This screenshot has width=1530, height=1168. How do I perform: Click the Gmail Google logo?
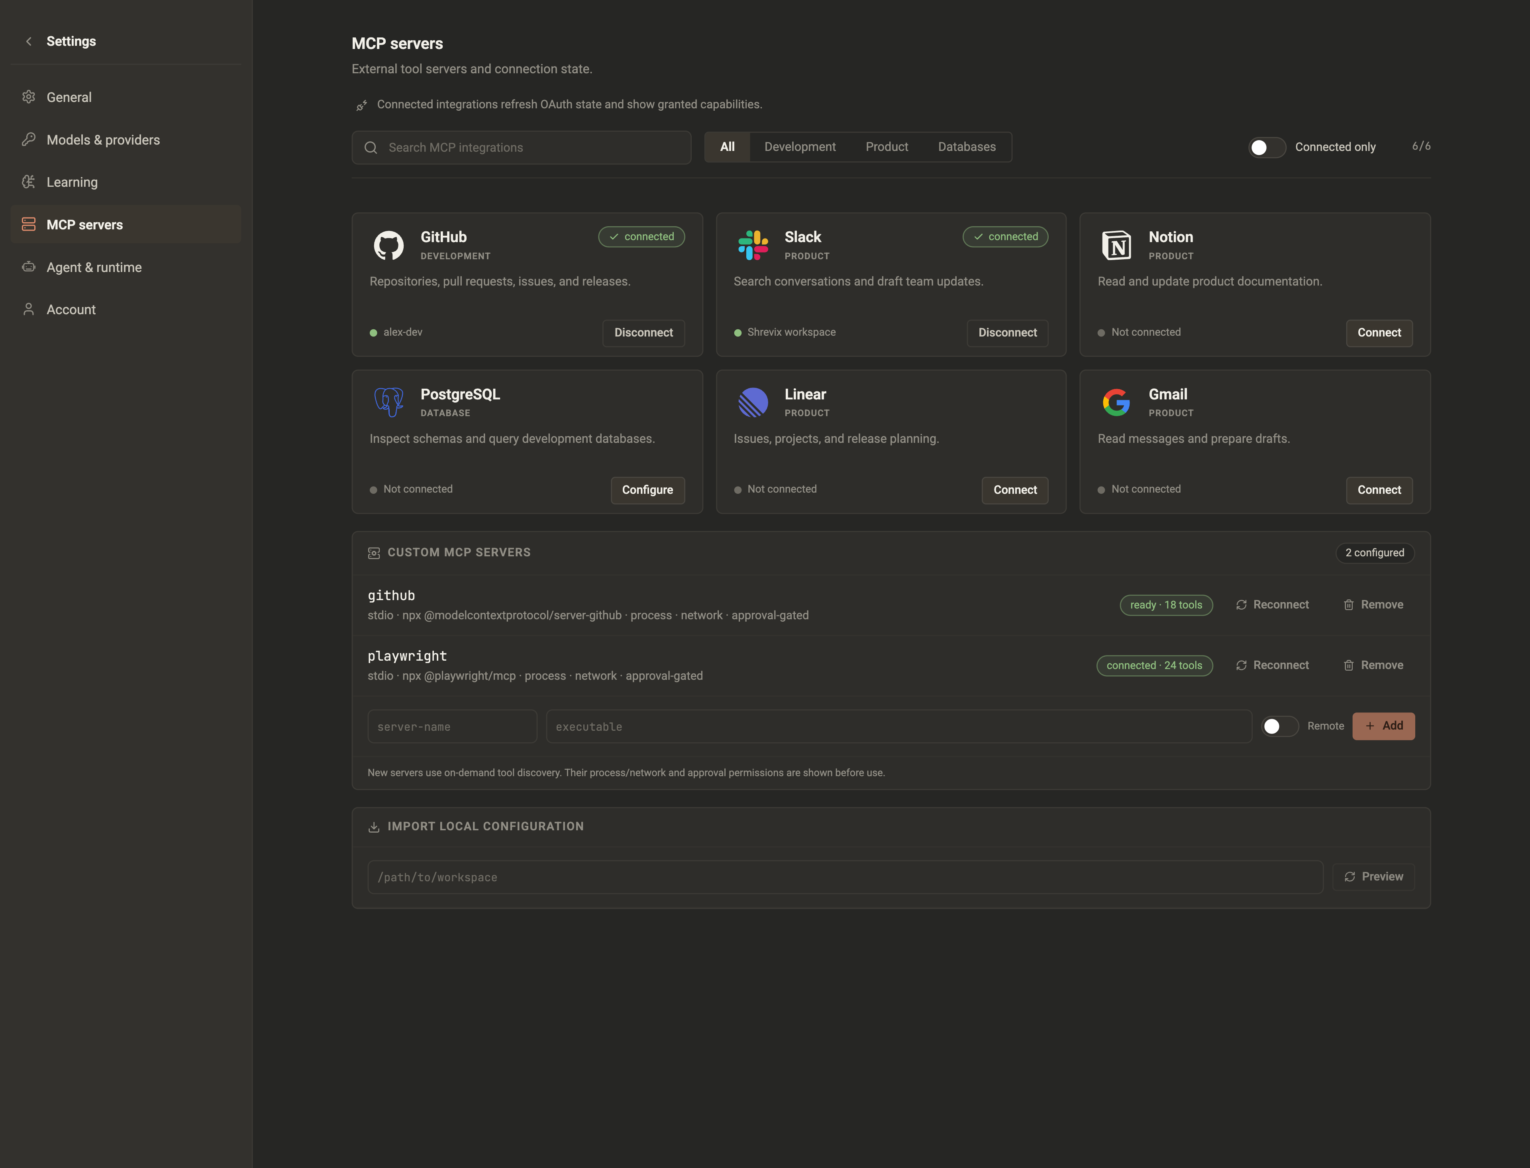tap(1117, 403)
